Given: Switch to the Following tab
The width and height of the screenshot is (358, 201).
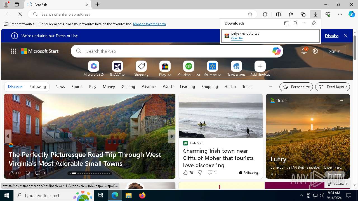Looking at the screenshot, I should coord(37,87).
